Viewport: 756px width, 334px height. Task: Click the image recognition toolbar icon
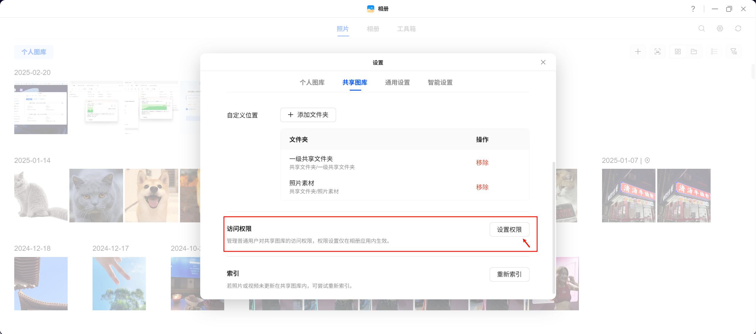coord(658,52)
